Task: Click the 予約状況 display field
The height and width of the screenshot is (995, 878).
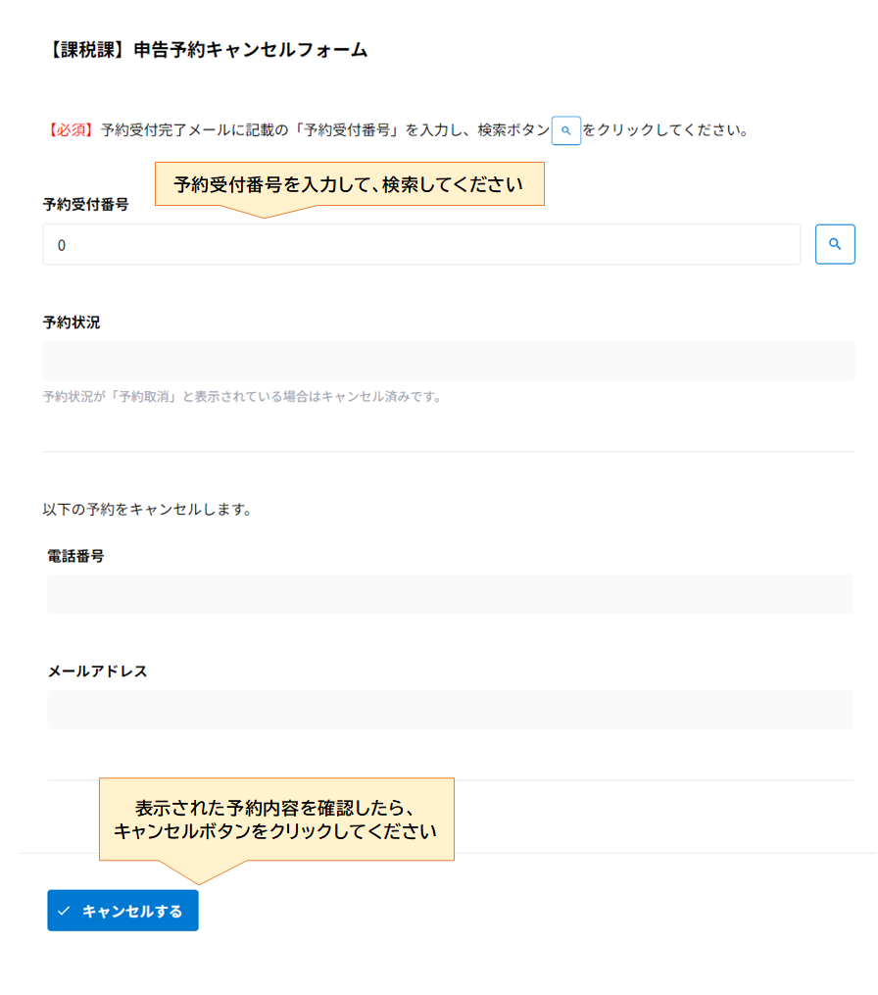Action: [x=449, y=361]
